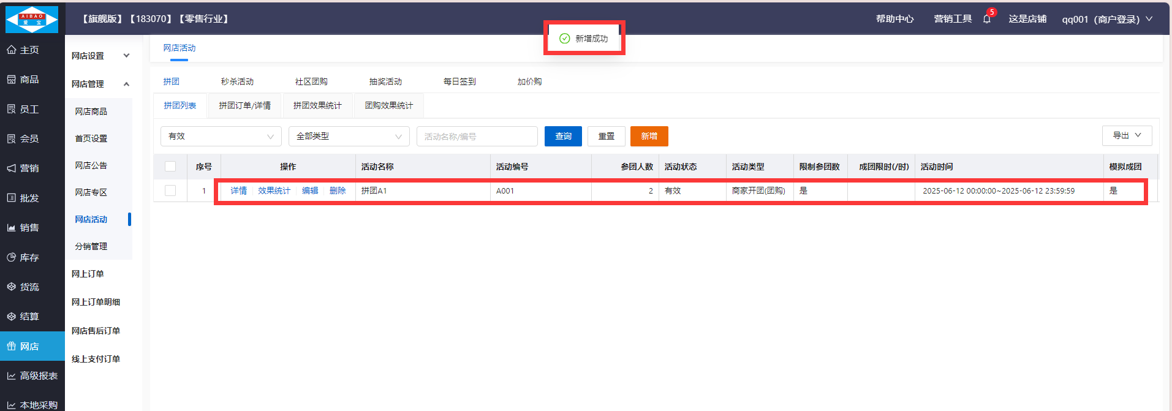Image resolution: width=1172 pixels, height=411 pixels.
Task: Click the 编辑 link for 拼团A1
Action: (x=310, y=190)
